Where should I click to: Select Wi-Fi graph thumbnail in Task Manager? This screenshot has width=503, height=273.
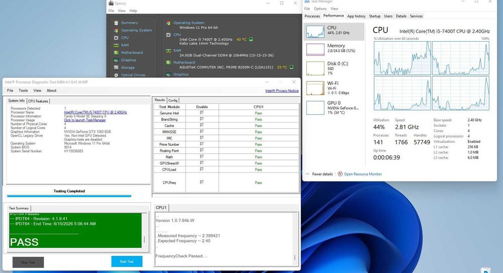tap(315, 88)
